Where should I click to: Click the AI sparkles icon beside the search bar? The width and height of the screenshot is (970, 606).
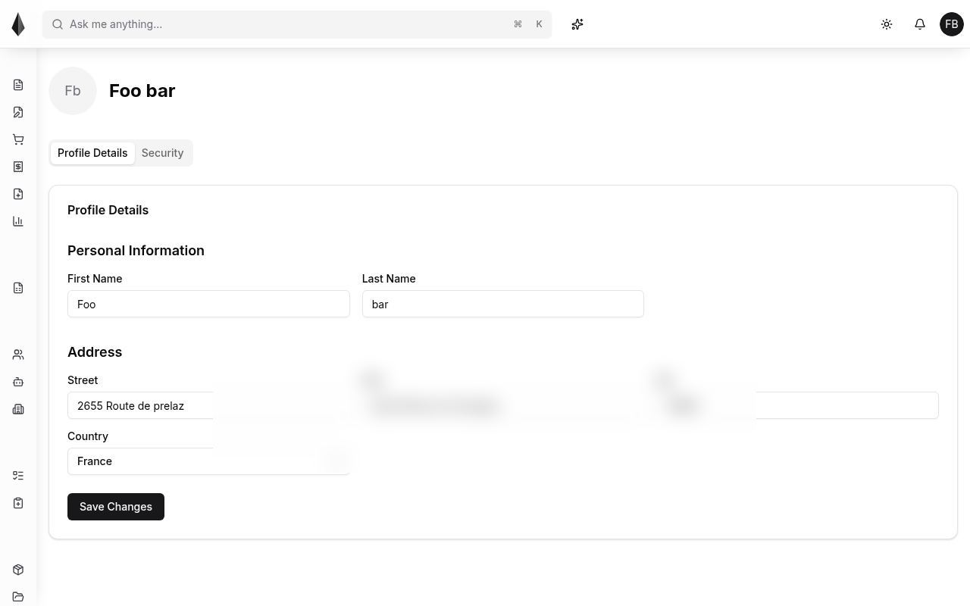point(577,24)
